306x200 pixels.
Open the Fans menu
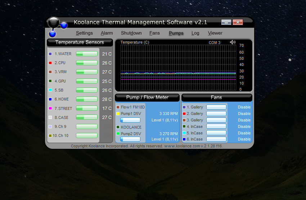[x=154, y=33]
